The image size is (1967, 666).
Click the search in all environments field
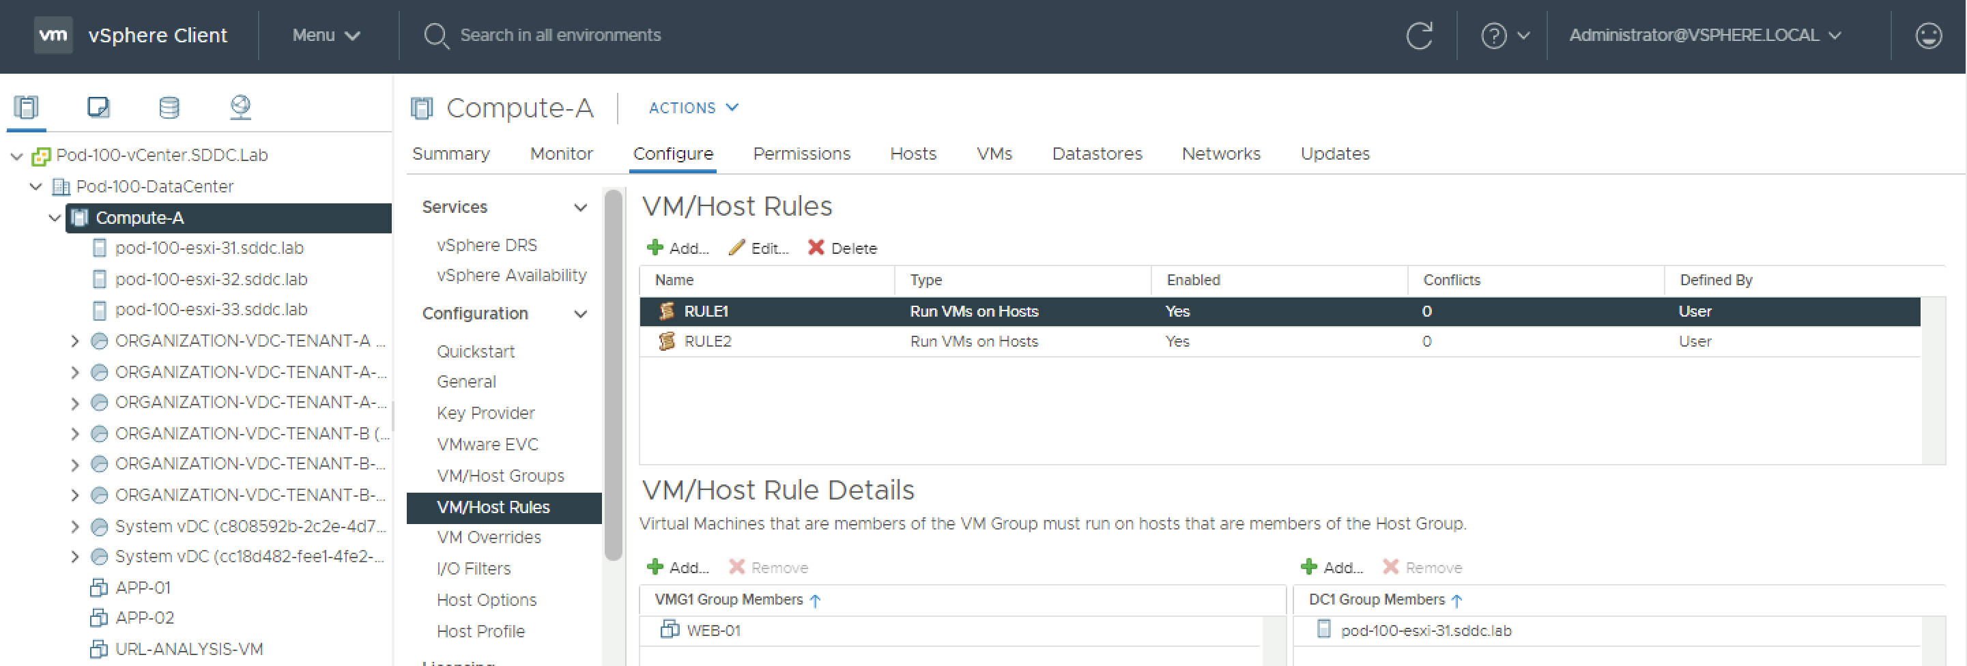pyautogui.click(x=560, y=35)
